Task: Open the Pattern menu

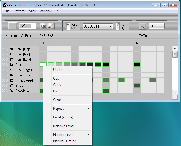Action: coord(19,11)
